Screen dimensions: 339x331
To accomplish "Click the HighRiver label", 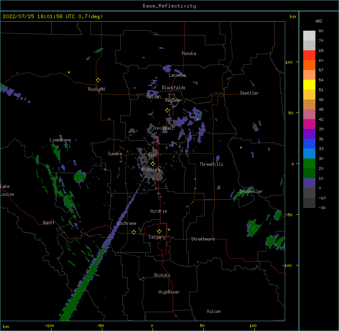I will point(169,292).
